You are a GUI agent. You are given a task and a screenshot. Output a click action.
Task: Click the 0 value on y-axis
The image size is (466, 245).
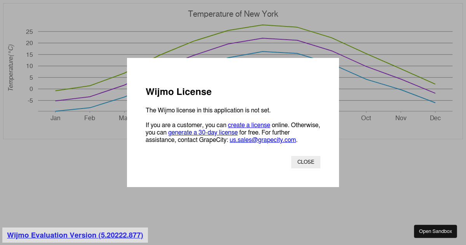tap(31, 89)
